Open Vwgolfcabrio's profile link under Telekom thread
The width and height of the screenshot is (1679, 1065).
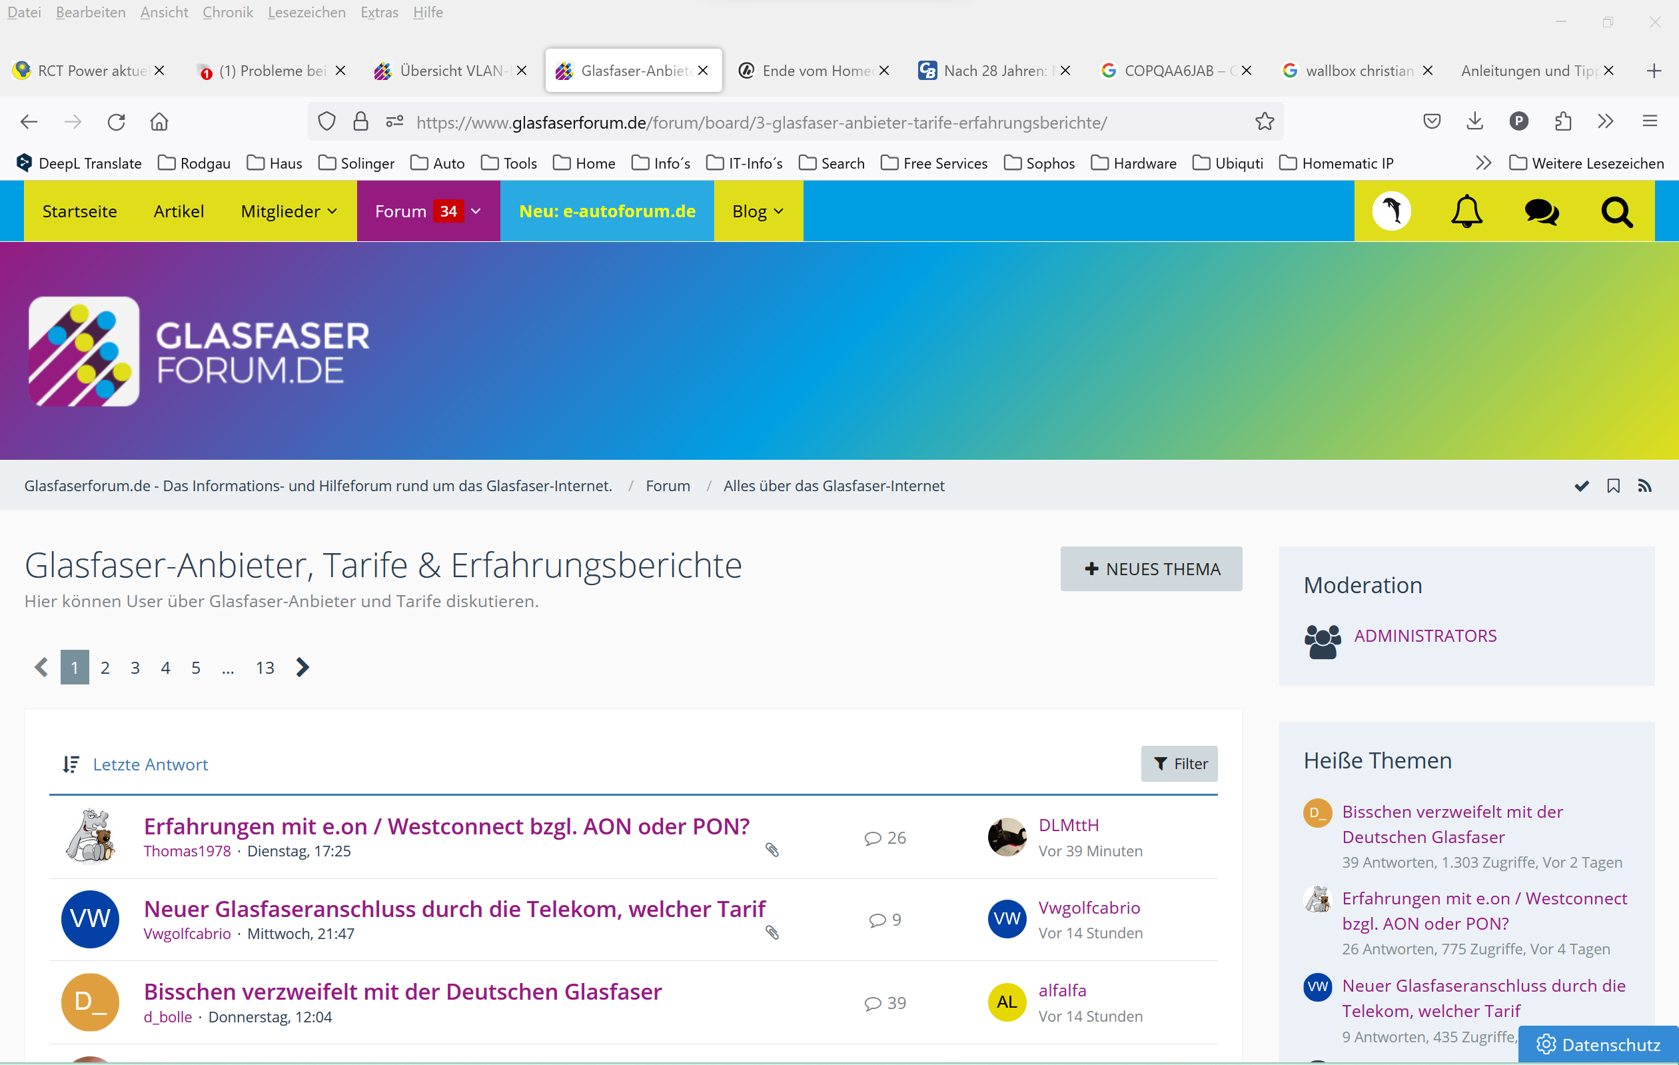[187, 934]
